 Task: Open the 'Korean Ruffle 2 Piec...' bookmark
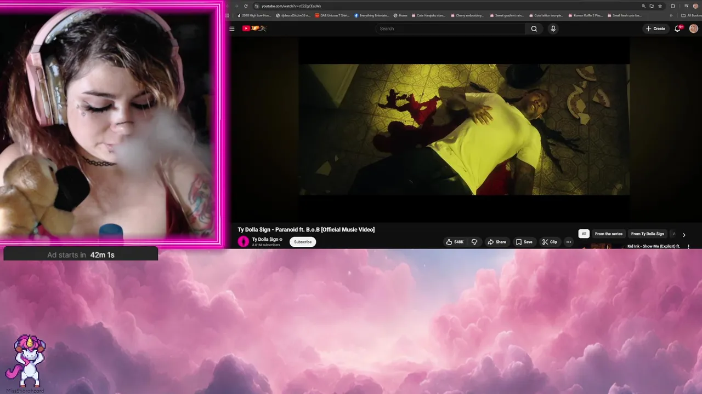tap(585, 15)
